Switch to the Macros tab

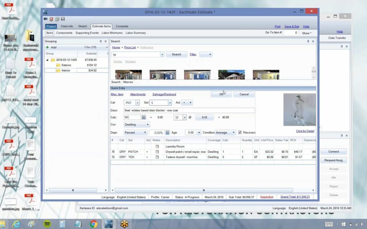point(128,82)
